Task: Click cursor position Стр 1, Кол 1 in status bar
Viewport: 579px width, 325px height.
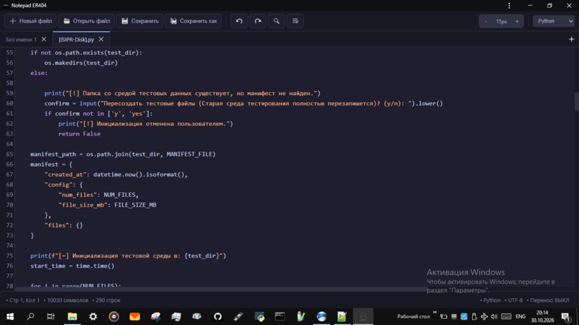Action: point(23,300)
